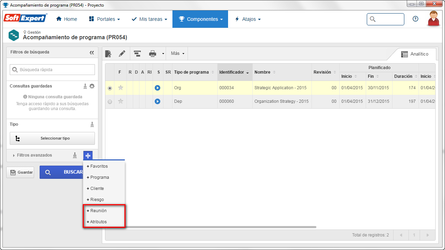This screenshot has width=445, height=250.
Task: Click identifier cell 000060
Action: [x=235, y=101]
